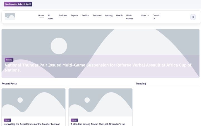Open the Avatar Last Airbender post thumbnail
201x126 pixels.
coord(100,102)
